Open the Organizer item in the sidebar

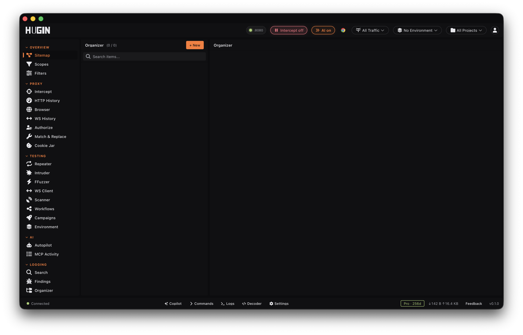coord(50,291)
